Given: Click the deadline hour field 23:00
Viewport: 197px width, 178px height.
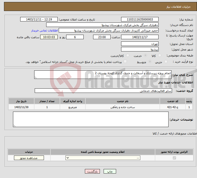Looking at the screenshot, I should [102, 37].
